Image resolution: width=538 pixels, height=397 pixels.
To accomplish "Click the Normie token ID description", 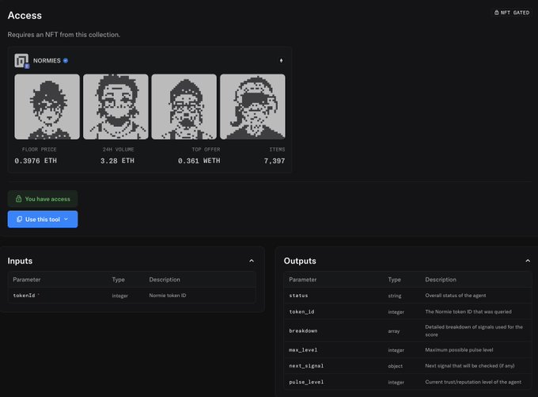I will pos(168,296).
